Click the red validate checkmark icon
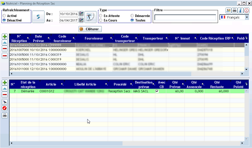Screen dimensions: 252x148 pyautogui.click(x=4, y=108)
